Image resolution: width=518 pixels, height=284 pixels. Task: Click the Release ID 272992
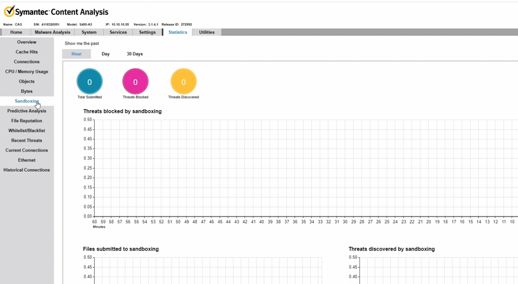click(186, 25)
